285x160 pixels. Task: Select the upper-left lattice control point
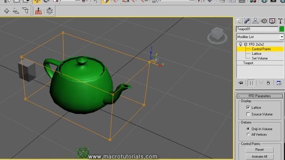pos(21,57)
